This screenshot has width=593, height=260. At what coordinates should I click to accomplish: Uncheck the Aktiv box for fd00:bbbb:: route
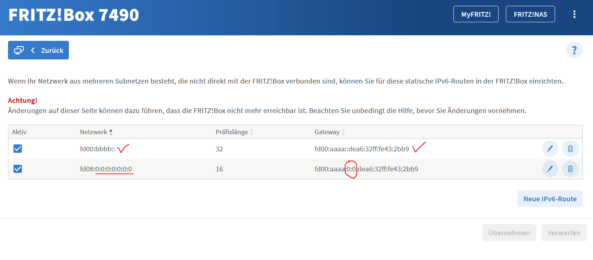tap(17, 148)
